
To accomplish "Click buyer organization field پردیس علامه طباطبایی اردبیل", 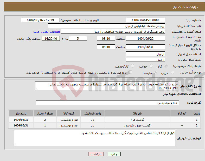I will click(106, 26).
